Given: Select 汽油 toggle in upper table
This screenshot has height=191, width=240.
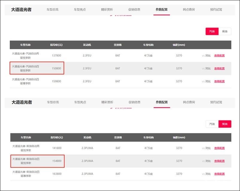Looking at the screenshot, I should (x=212, y=31).
